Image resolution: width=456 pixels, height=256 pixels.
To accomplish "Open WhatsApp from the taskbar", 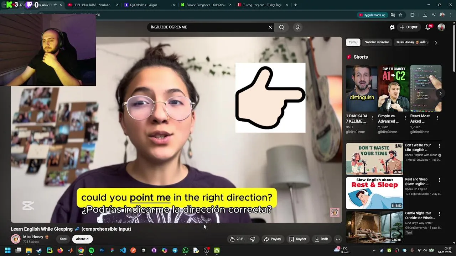I will tap(185, 251).
